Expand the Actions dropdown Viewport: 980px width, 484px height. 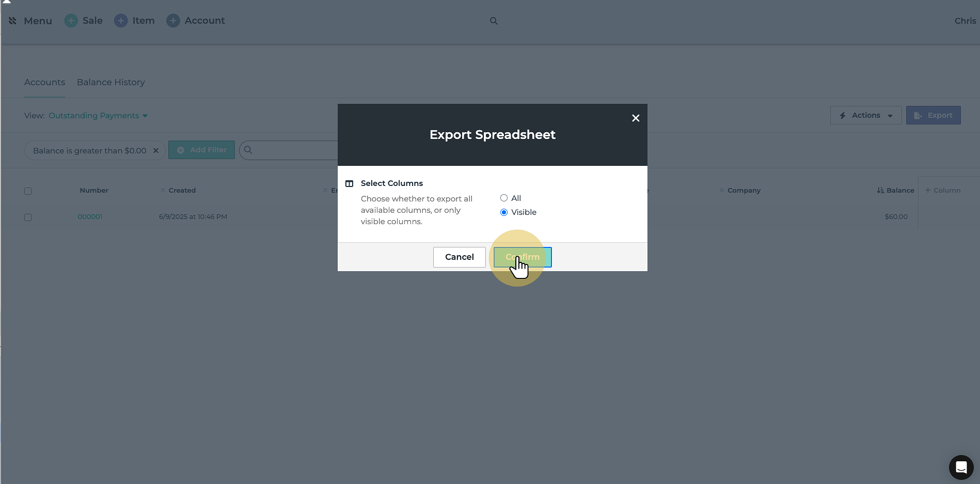click(x=866, y=115)
